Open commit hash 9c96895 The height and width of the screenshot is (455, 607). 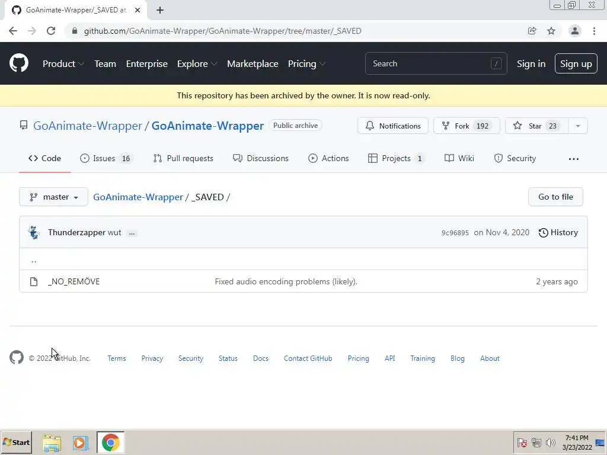(x=455, y=233)
